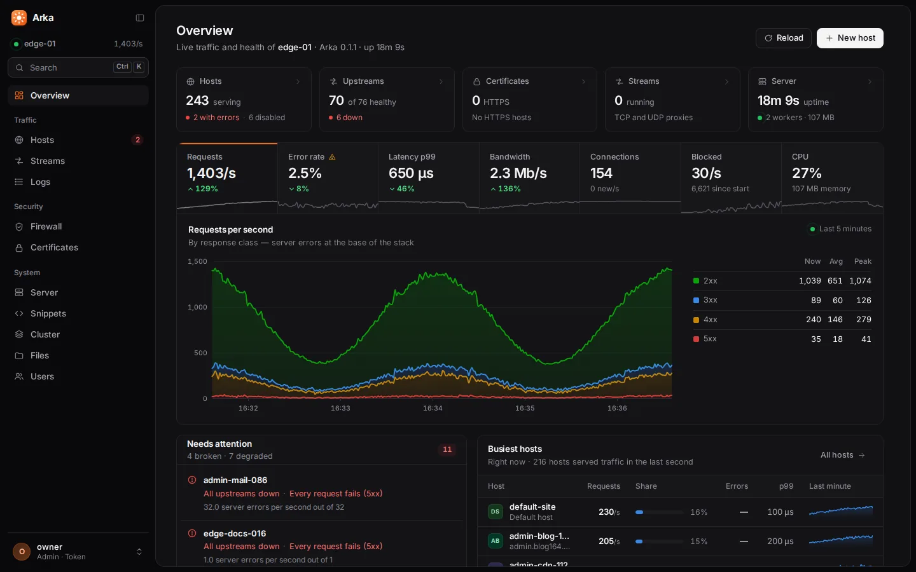Screen dimensions: 916x572
Task: Switch to the CPU metric tab
Action: click(832, 178)
